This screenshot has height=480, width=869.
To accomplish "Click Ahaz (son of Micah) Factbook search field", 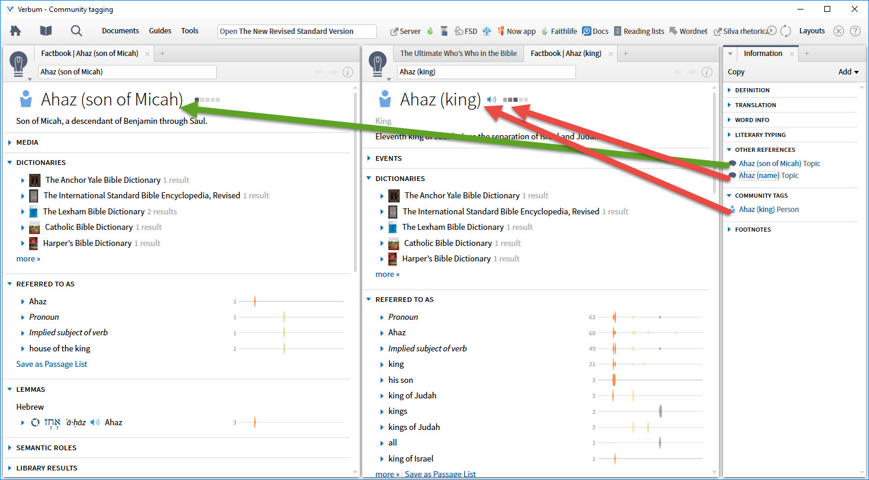I will [127, 72].
